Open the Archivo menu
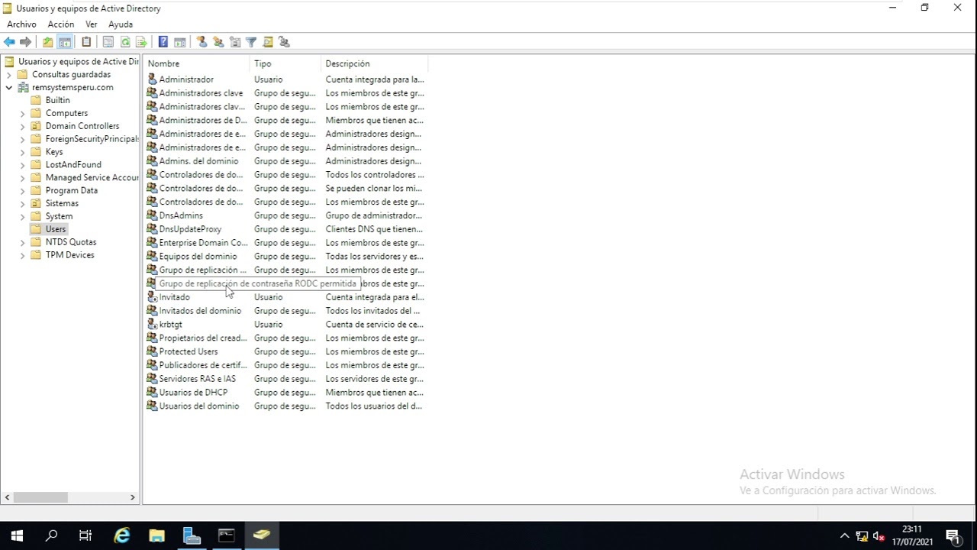The height and width of the screenshot is (550, 977). tap(21, 24)
